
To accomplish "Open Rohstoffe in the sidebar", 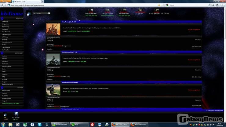I will (x=5, y=50).
